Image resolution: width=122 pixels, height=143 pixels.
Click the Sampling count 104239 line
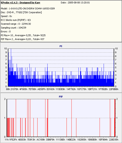(13, 28)
